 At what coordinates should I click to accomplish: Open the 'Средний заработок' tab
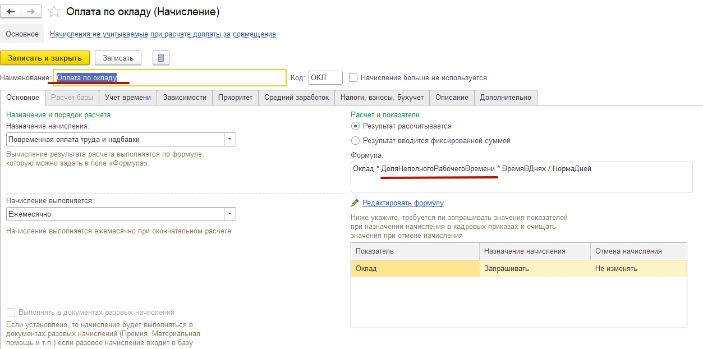coord(297,97)
